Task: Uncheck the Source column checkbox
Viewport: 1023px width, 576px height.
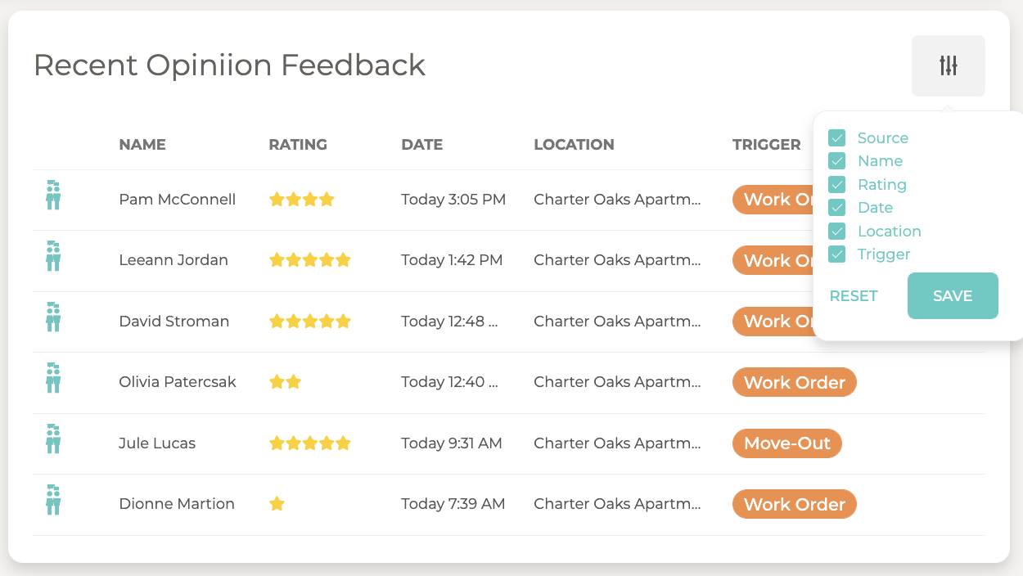Action: point(836,137)
